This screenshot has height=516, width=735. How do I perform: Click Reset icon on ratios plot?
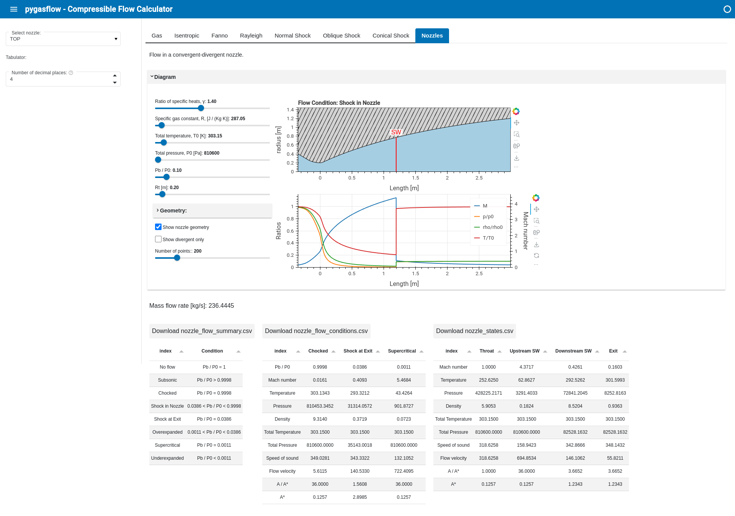(536, 256)
